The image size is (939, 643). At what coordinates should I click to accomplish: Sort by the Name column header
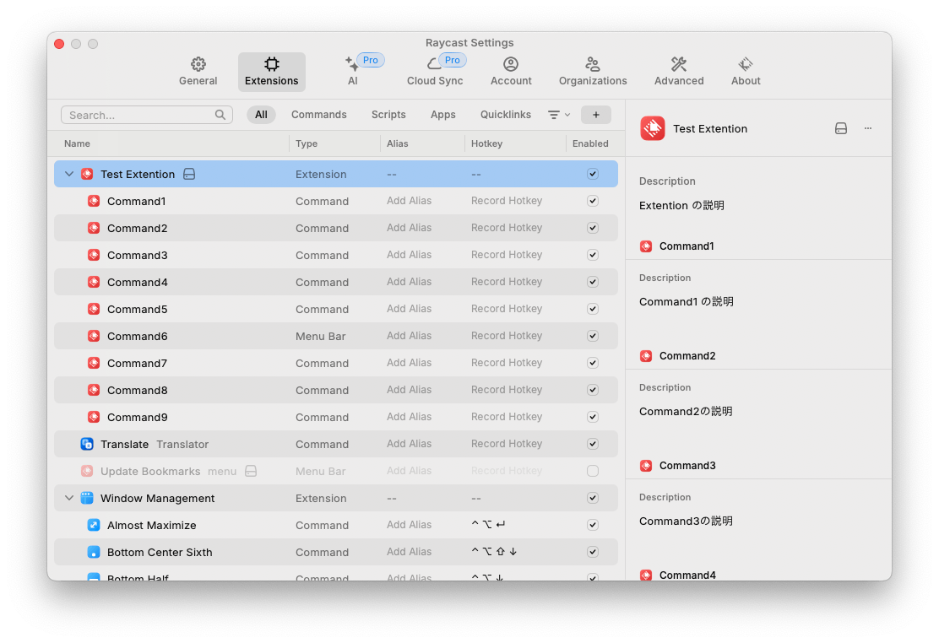[77, 143]
